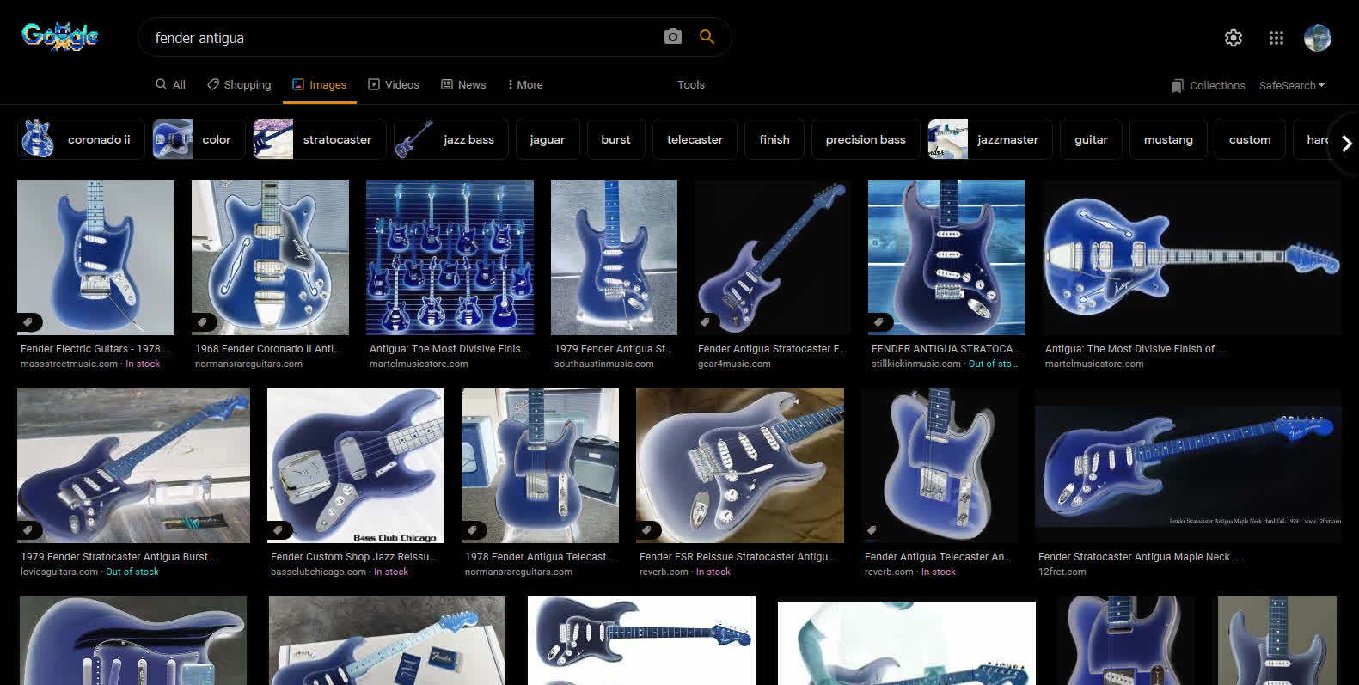Select the jazz bass filter chip

pyautogui.click(x=450, y=139)
